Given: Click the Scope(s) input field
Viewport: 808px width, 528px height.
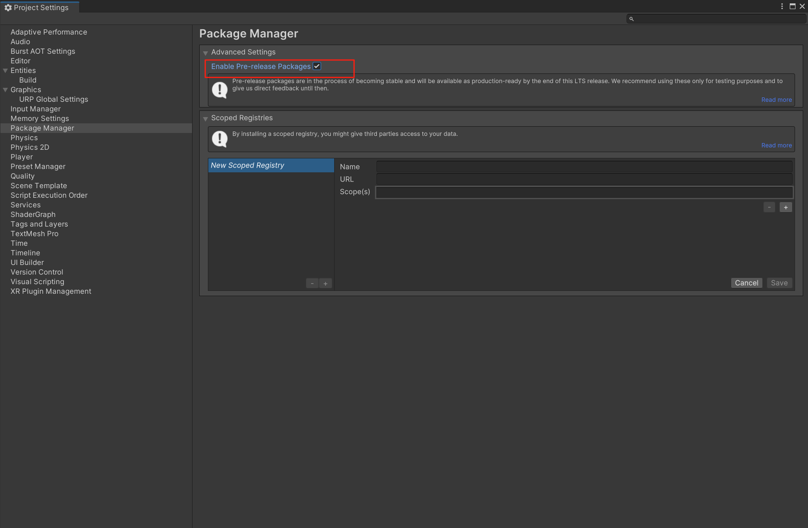Looking at the screenshot, I should (584, 192).
